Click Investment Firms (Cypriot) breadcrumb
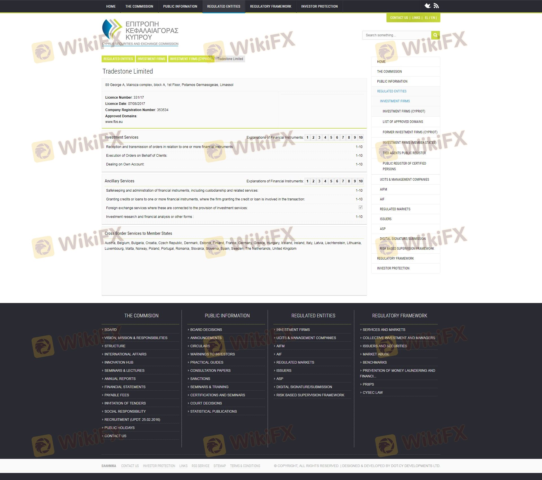The width and height of the screenshot is (542, 480). tap(191, 59)
